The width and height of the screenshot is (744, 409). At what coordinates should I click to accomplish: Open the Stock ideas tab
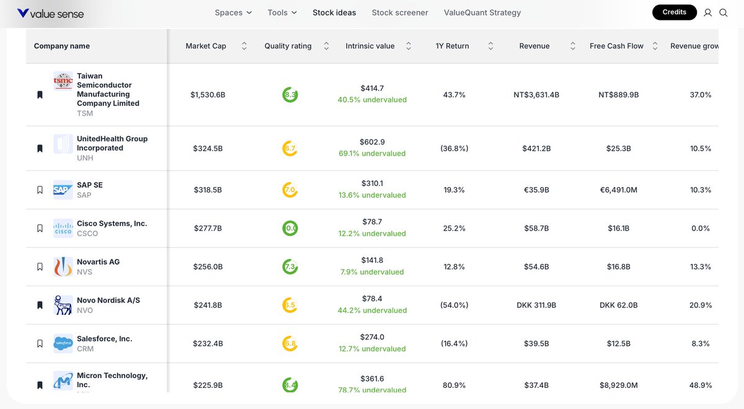click(x=335, y=12)
